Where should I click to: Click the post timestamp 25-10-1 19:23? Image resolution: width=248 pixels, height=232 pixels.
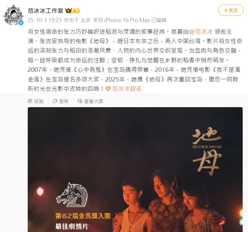click(45, 20)
